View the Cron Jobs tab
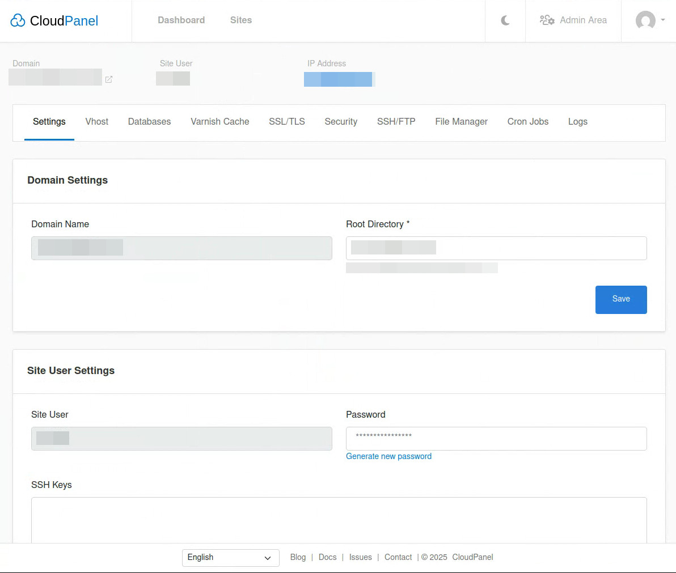The width and height of the screenshot is (676, 573). [x=527, y=121]
